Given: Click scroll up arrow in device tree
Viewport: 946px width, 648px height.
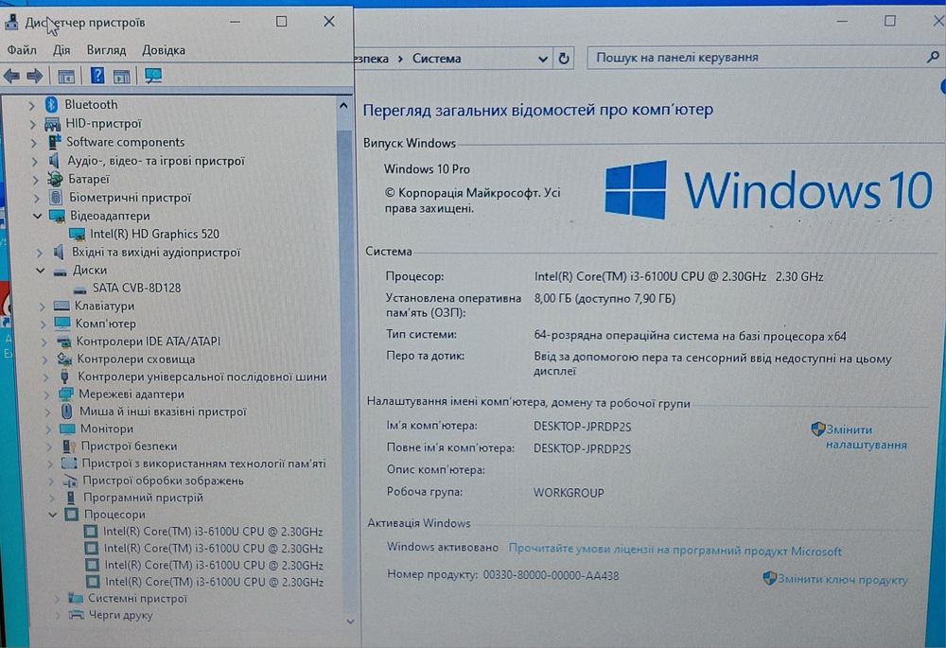Looking at the screenshot, I should tap(343, 105).
